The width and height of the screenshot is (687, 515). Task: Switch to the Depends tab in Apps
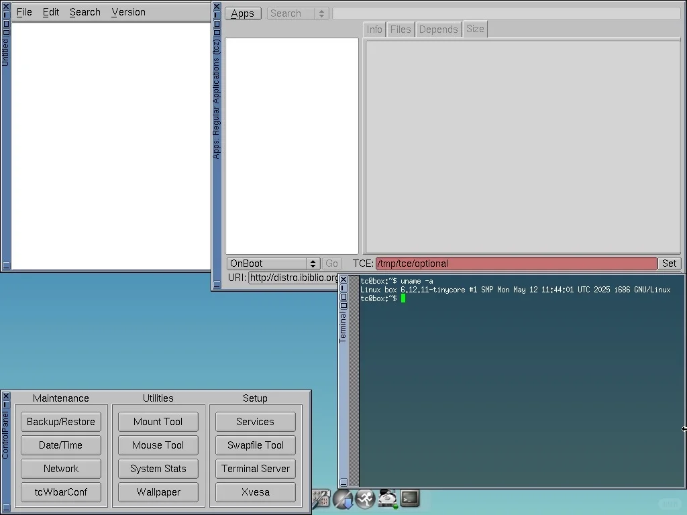tap(438, 30)
